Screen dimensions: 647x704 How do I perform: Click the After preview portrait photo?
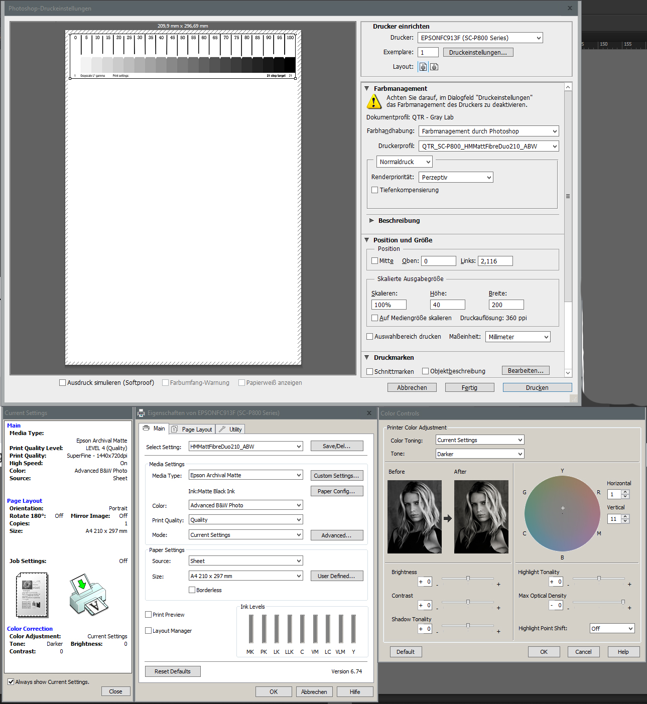481,517
